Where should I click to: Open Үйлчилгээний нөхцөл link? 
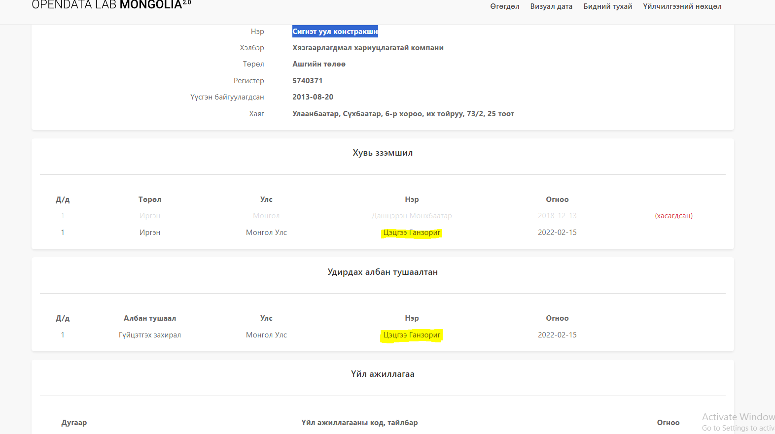[x=682, y=6]
